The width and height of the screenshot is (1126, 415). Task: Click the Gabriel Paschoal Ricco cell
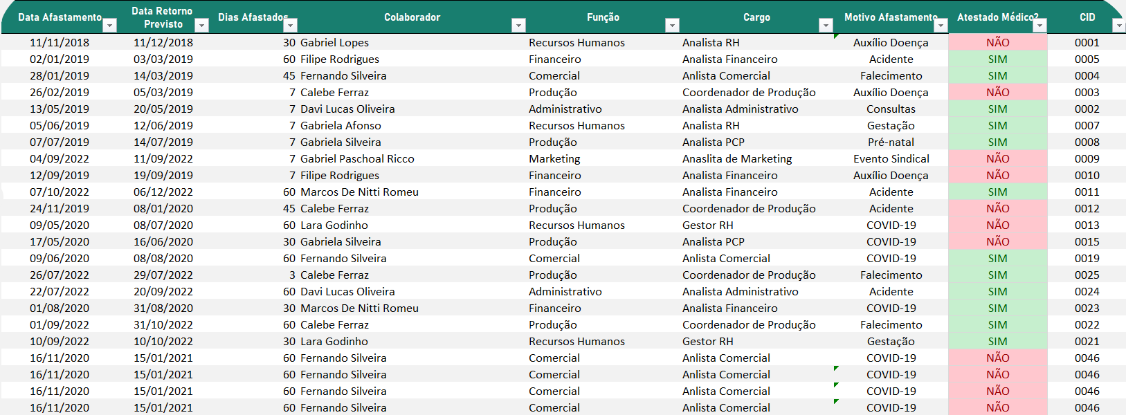tap(357, 159)
